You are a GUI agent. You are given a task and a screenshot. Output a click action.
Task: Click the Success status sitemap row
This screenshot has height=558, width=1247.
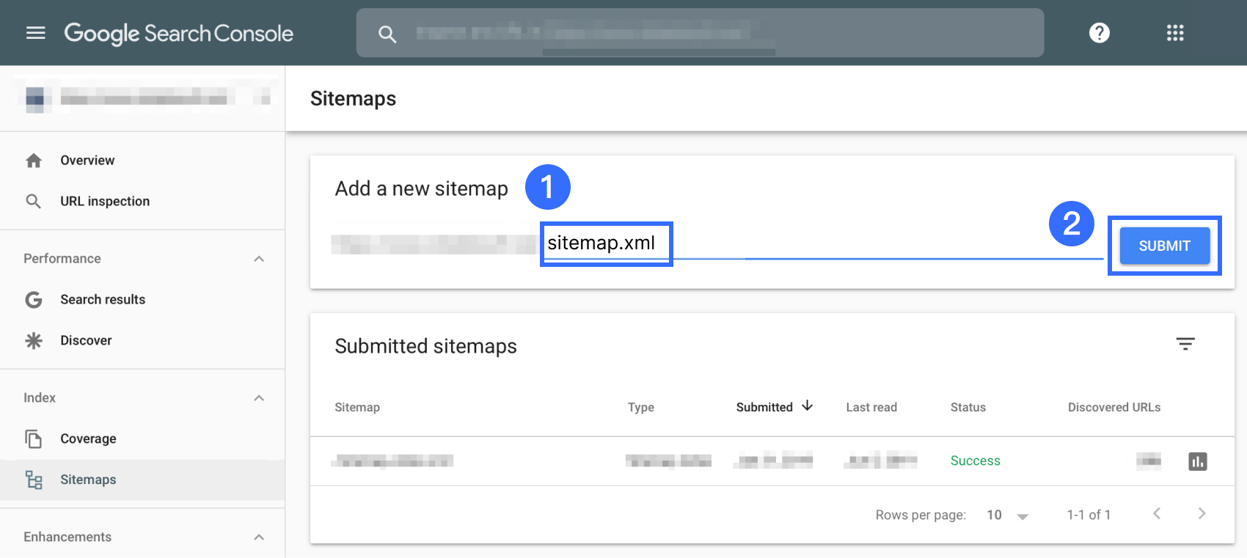pyautogui.click(x=975, y=461)
